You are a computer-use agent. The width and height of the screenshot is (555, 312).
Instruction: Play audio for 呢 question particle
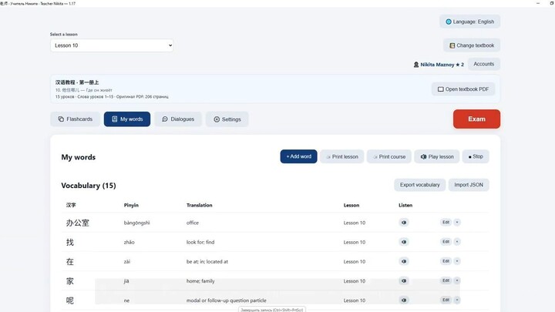coord(404,300)
